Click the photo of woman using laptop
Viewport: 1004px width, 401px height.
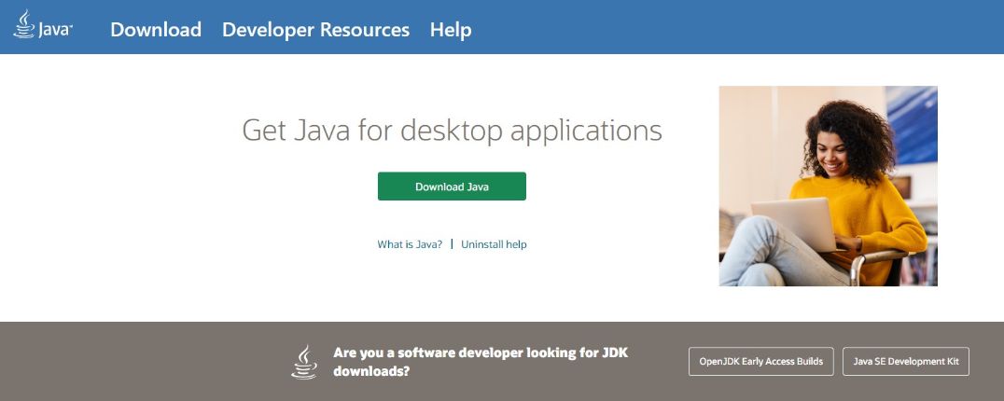[x=828, y=186]
